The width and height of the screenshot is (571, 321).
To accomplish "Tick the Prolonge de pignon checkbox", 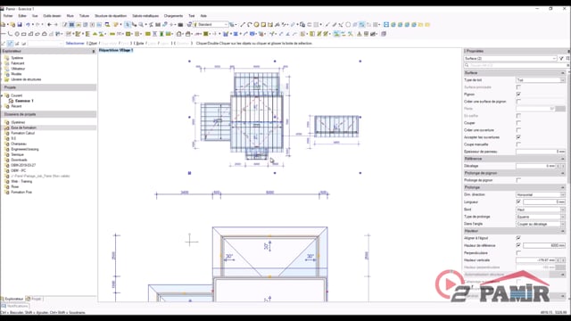I will pos(518,180).
